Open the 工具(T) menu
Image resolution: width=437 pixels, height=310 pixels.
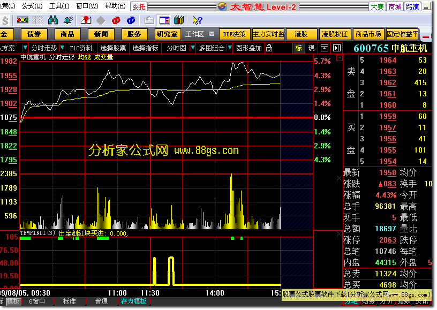(x=59, y=6)
